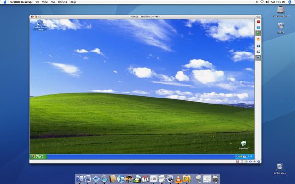Open the File menu

(37, 2)
